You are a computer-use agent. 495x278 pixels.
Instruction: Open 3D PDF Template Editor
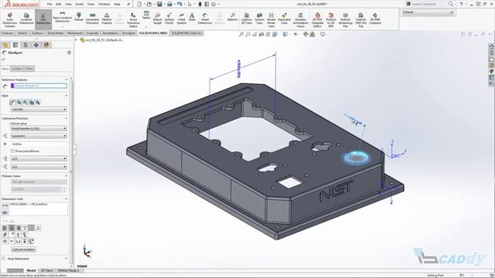tap(318, 20)
